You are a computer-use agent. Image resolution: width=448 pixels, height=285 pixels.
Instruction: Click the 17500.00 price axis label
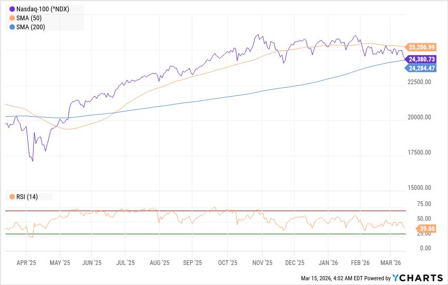[419, 152]
